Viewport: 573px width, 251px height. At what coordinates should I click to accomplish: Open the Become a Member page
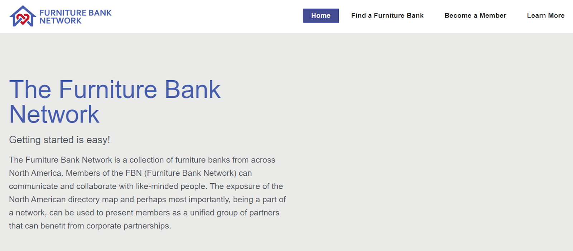[475, 15]
